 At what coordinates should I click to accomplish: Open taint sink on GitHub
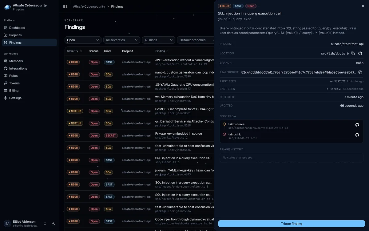click(357, 135)
